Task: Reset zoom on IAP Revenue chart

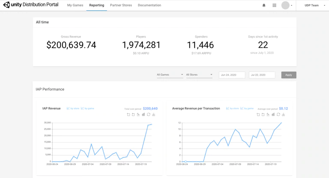Action: tap(133, 114)
